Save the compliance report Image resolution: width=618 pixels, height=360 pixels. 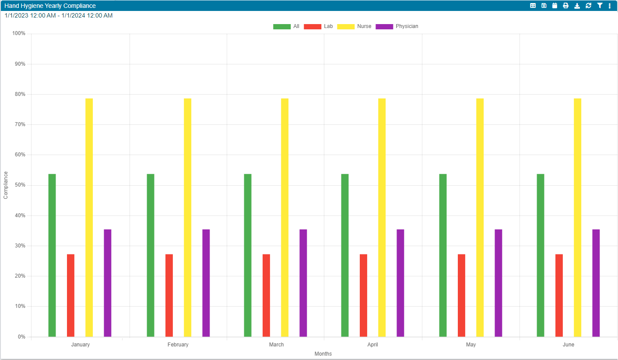click(x=544, y=6)
